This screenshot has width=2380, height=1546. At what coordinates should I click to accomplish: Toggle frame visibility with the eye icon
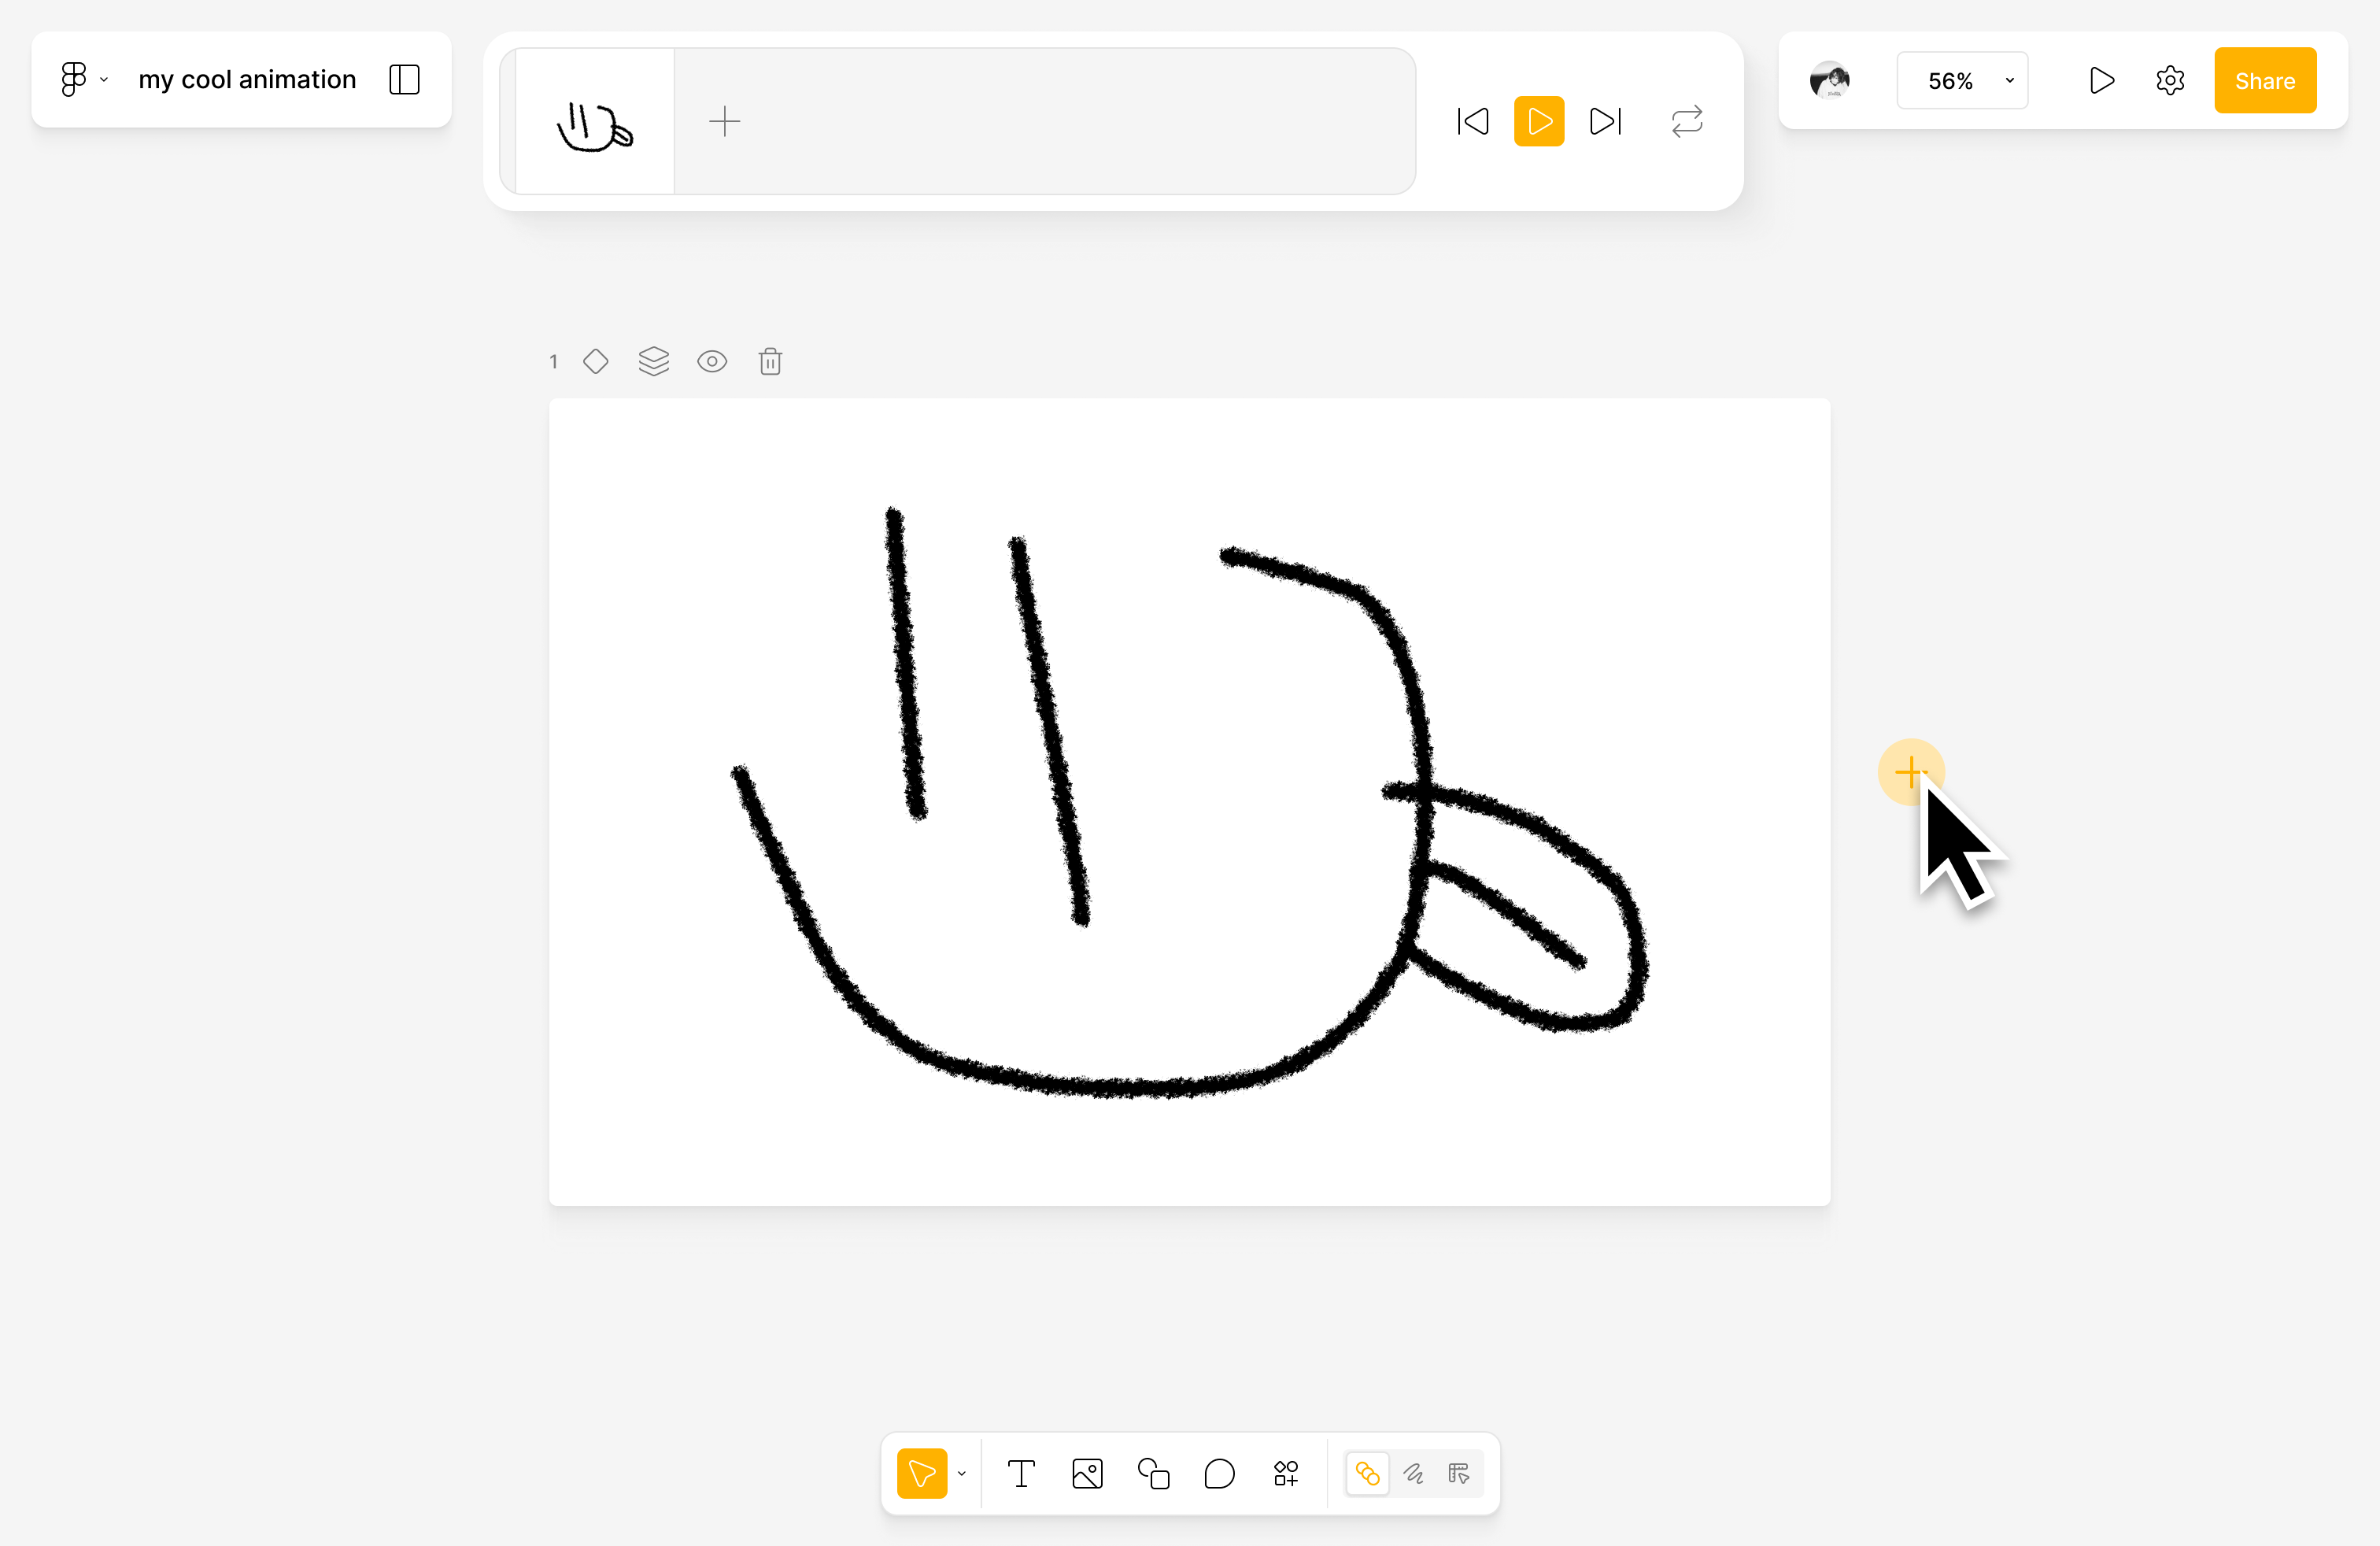tap(712, 361)
